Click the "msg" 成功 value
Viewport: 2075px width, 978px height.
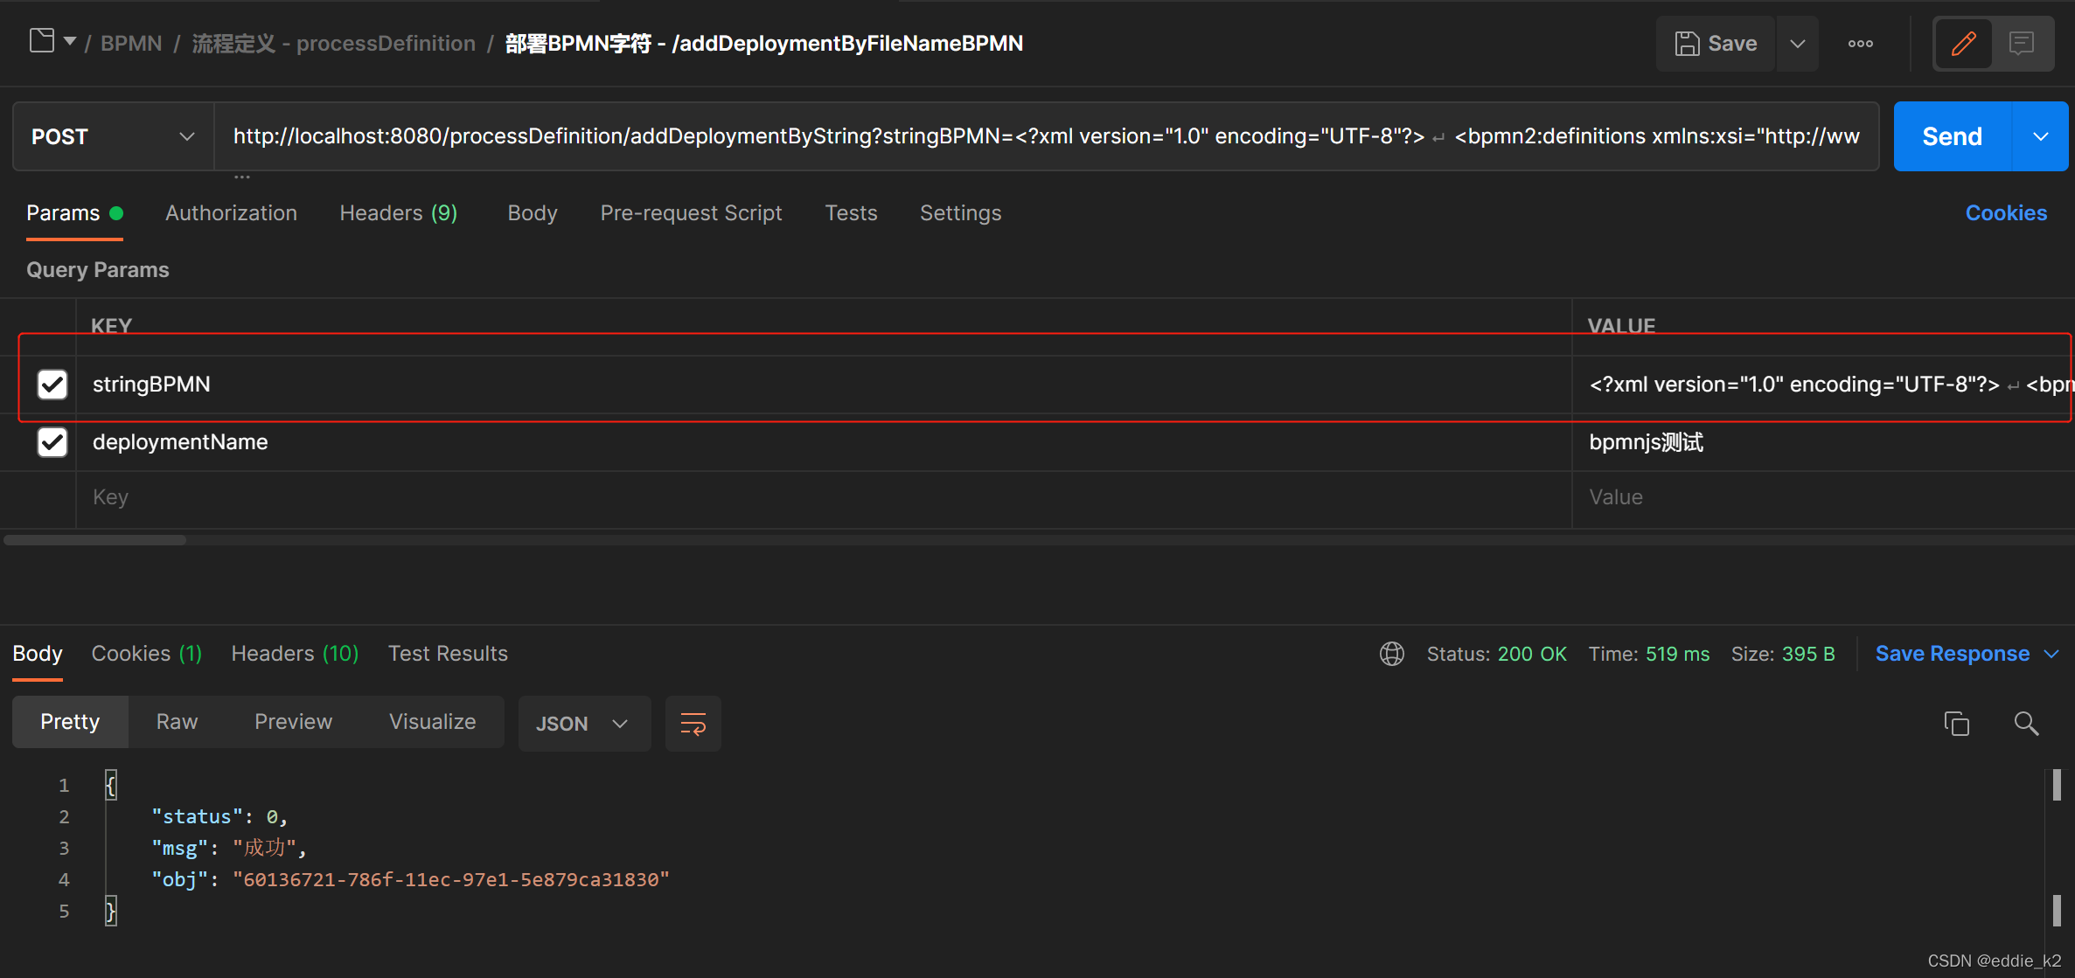click(265, 848)
